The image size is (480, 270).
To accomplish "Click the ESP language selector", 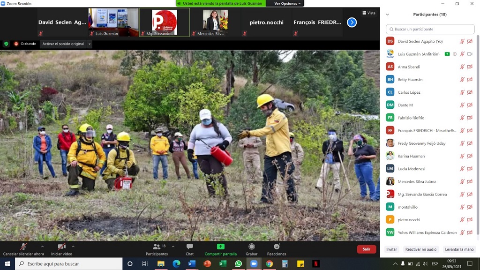I will tap(435, 263).
